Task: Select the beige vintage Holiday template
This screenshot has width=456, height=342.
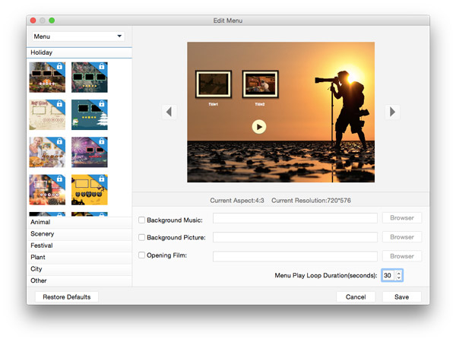Action: 47,115
